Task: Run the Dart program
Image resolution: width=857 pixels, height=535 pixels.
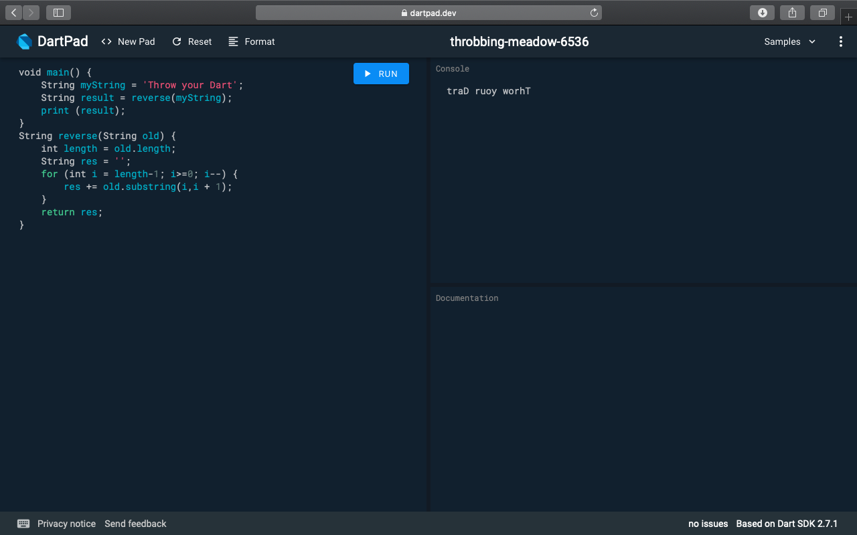Action: pyautogui.click(x=381, y=74)
